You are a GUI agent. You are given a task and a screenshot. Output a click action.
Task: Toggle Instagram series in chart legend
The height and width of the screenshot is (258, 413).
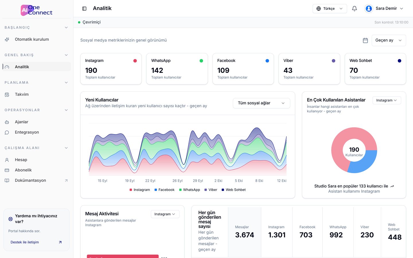140,190
